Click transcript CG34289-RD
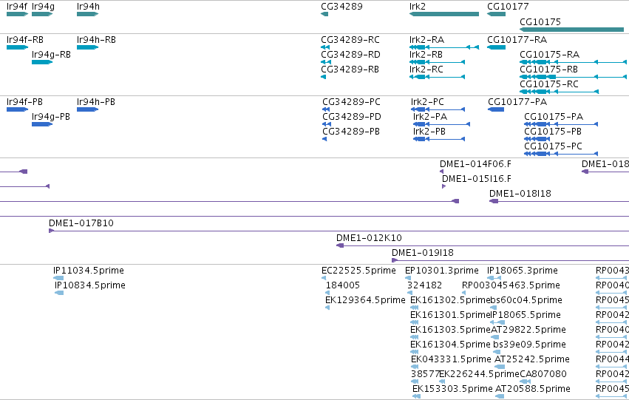Screen dimensions: 629x400 [326, 62]
